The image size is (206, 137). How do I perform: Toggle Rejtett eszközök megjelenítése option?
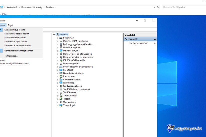click(18, 51)
